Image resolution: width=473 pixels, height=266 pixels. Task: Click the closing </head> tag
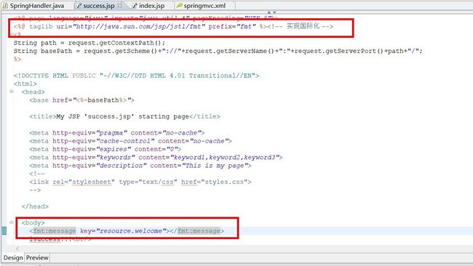[35, 206]
